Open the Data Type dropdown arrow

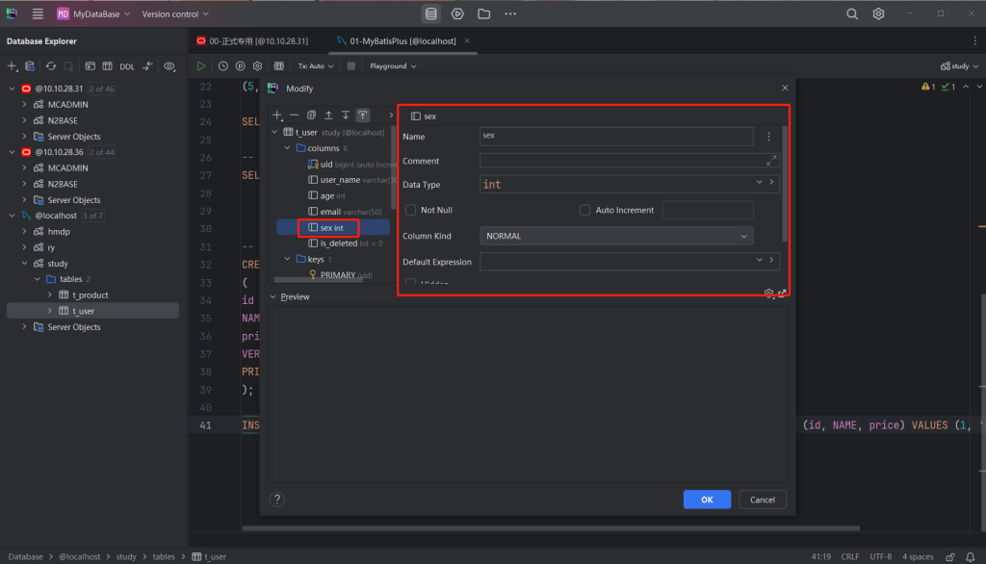click(760, 183)
